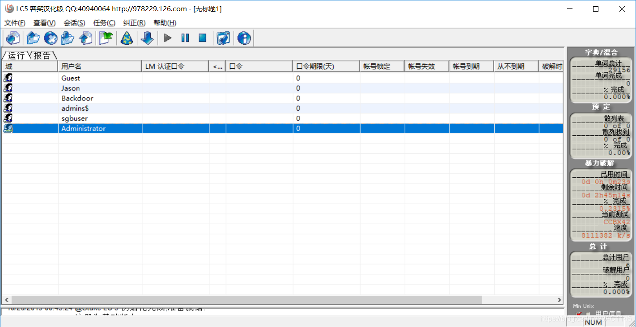636x327 pixels.
Task: Open the 任务(C) menu
Action: pyautogui.click(x=104, y=23)
